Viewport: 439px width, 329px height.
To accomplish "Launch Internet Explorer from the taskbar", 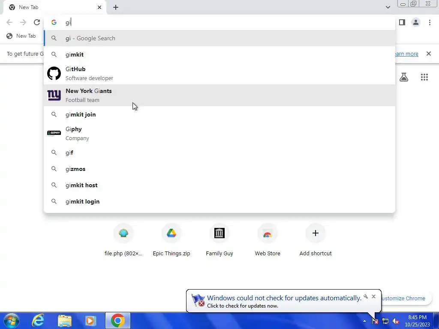I will (38, 320).
